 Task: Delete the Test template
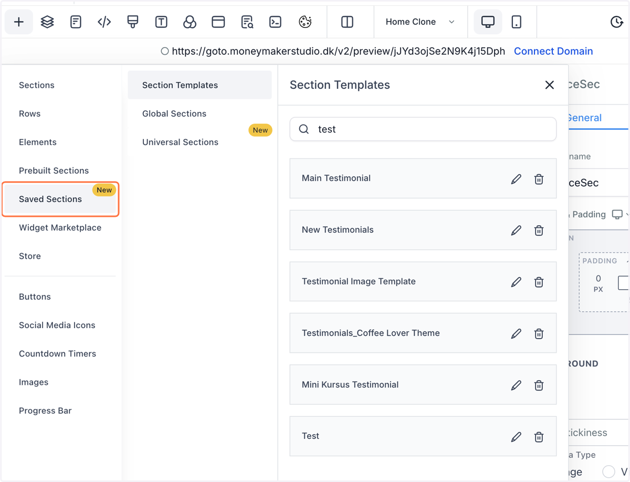click(x=539, y=437)
